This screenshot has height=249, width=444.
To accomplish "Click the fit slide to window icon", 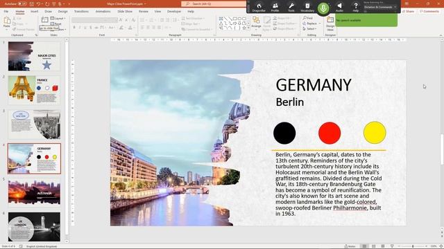I will pos(441,246).
